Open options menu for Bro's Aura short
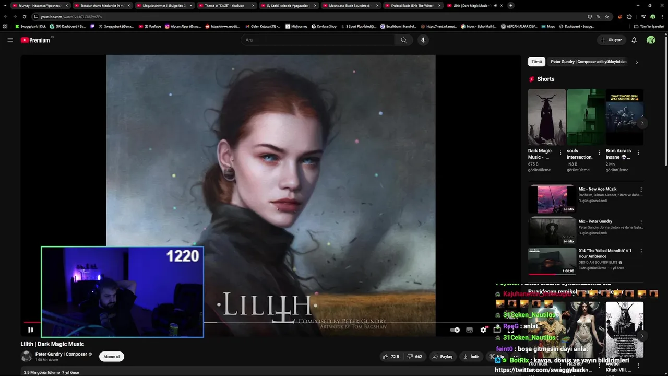Viewport: 668px width, 376px height. tap(638, 153)
